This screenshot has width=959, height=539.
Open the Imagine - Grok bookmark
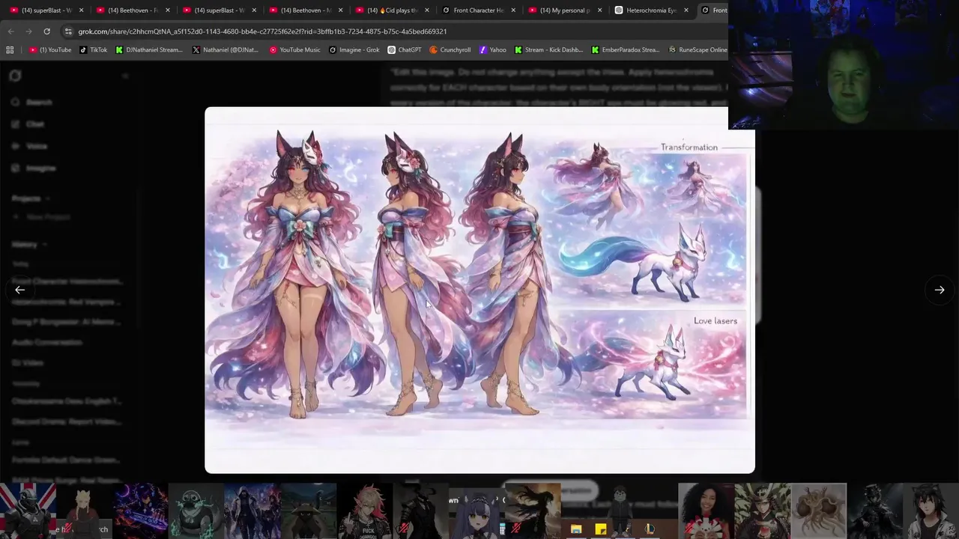tap(354, 50)
